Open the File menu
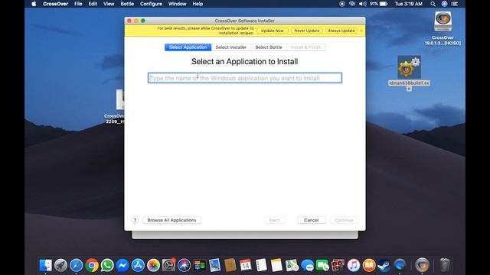 (78, 4)
